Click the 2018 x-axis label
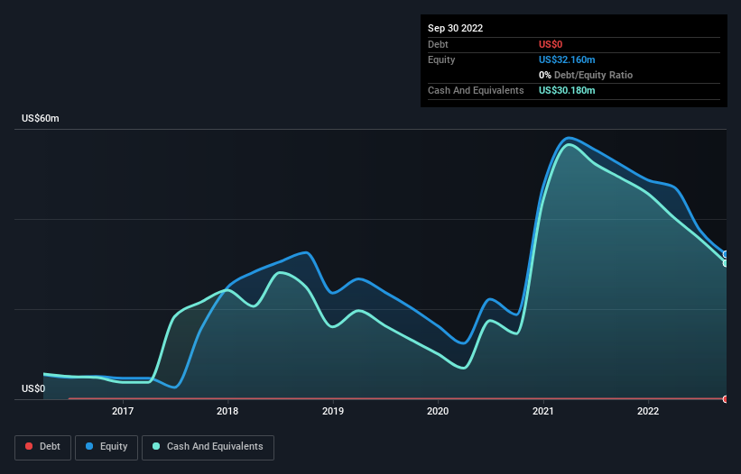Viewport: 741px width, 474px height. click(227, 411)
